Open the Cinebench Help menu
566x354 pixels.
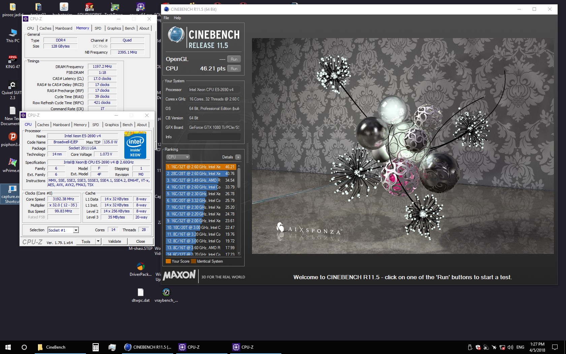(x=177, y=18)
